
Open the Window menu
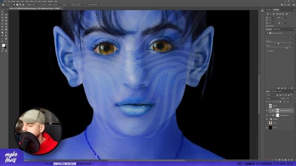tap(50, 1)
